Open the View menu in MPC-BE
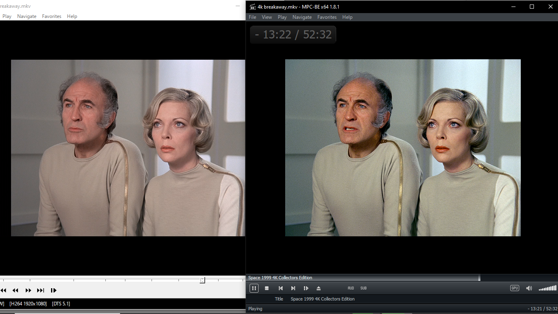Image resolution: width=558 pixels, height=314 pixels. [x=267, y=17]
